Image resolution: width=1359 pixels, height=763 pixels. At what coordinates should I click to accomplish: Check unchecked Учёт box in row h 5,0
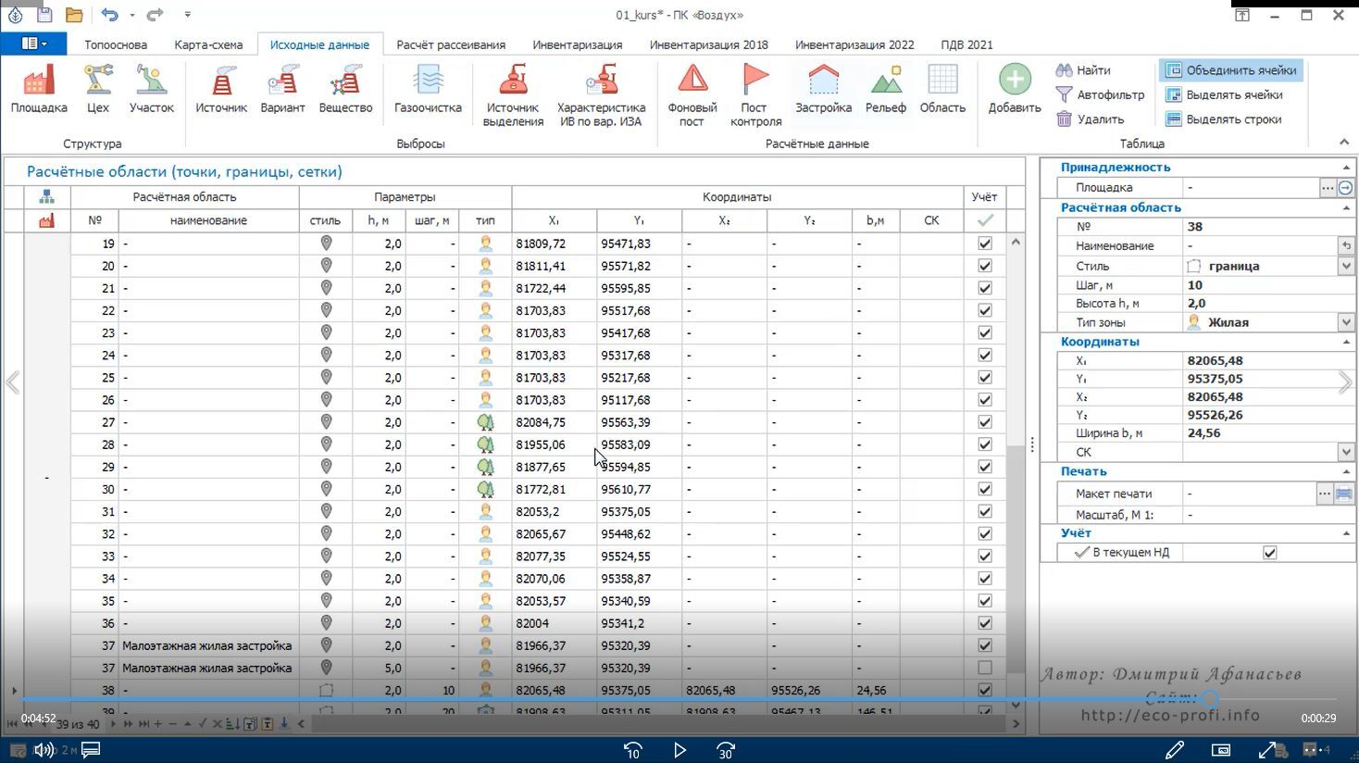click(x=985, y=668)
